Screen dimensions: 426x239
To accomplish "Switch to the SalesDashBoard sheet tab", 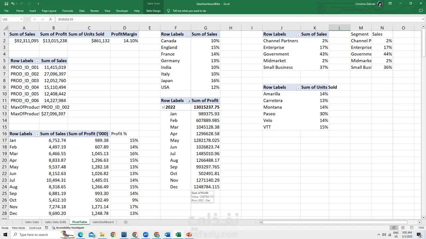I will 103,222.
